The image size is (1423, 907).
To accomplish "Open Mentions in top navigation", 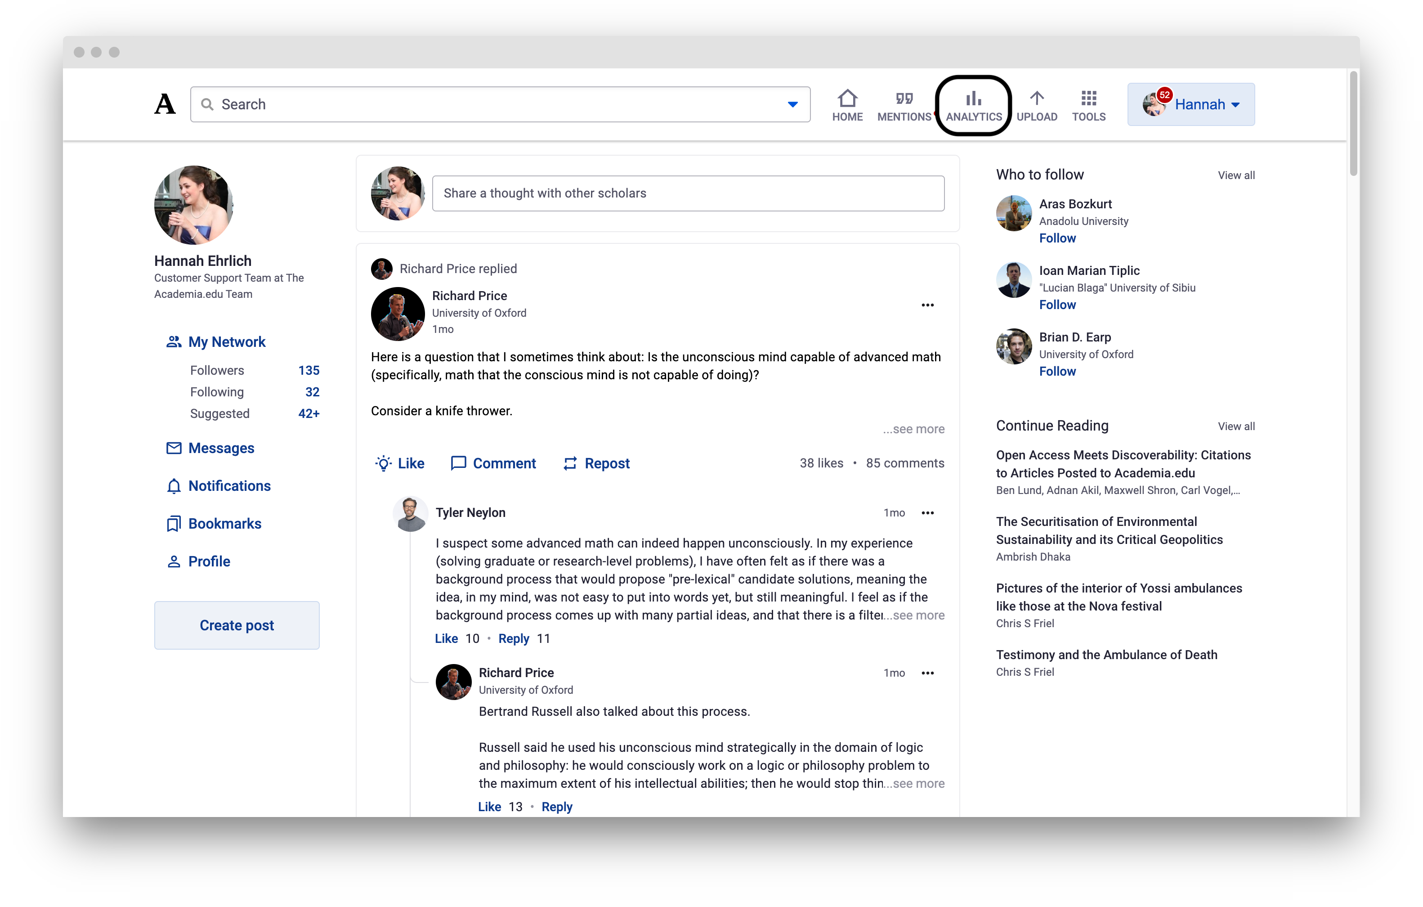I will 904,106.
